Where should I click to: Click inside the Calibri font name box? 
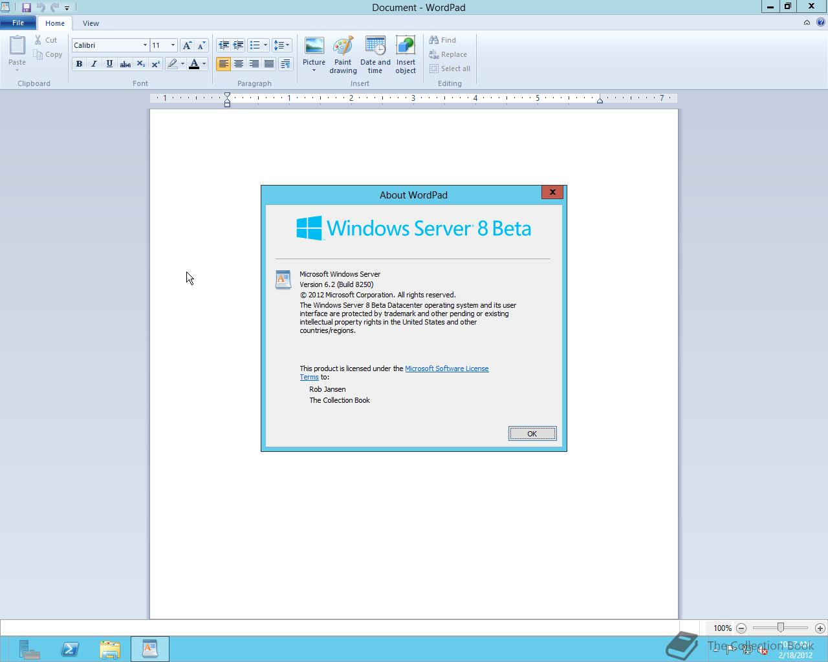[106, 45]
